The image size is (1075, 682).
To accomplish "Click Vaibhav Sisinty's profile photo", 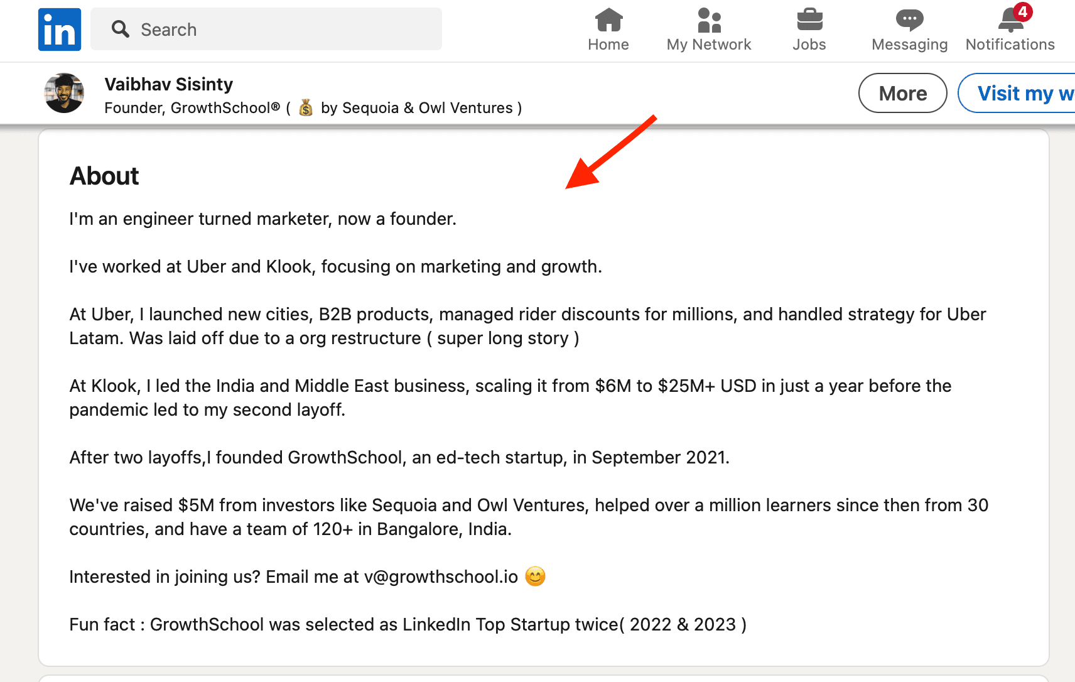I will coord(64,93).
